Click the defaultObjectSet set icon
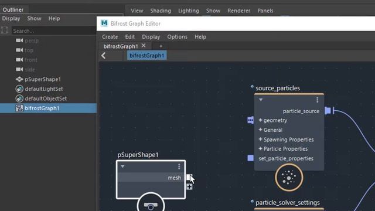This screenshot has height=211, width=375. pyautogui.click(x=19, y=98)
